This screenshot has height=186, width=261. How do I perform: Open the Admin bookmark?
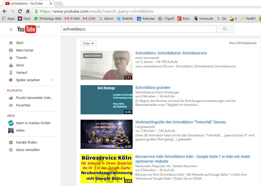pyautogui.click(x=106, y=19)
